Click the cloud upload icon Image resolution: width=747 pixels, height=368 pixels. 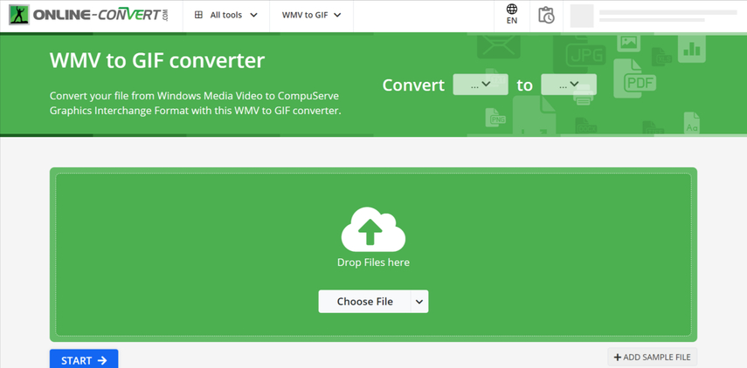click(x=374, y=229)
